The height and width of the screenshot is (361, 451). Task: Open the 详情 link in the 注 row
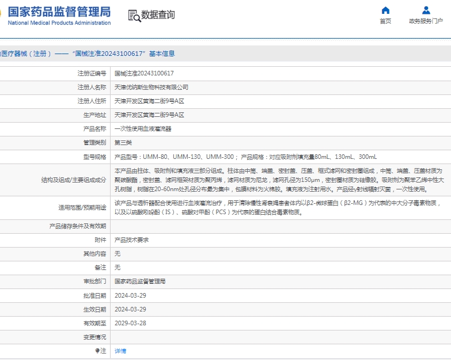tap(120, 351)
